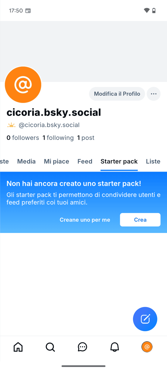
Task: Open the Mi piace tab
Action: pos(56,161)
